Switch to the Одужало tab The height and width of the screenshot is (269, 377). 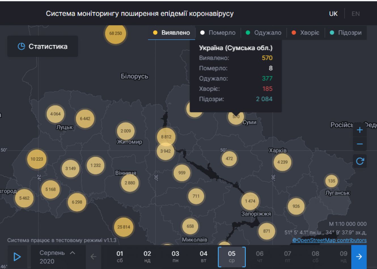[264, 33]
